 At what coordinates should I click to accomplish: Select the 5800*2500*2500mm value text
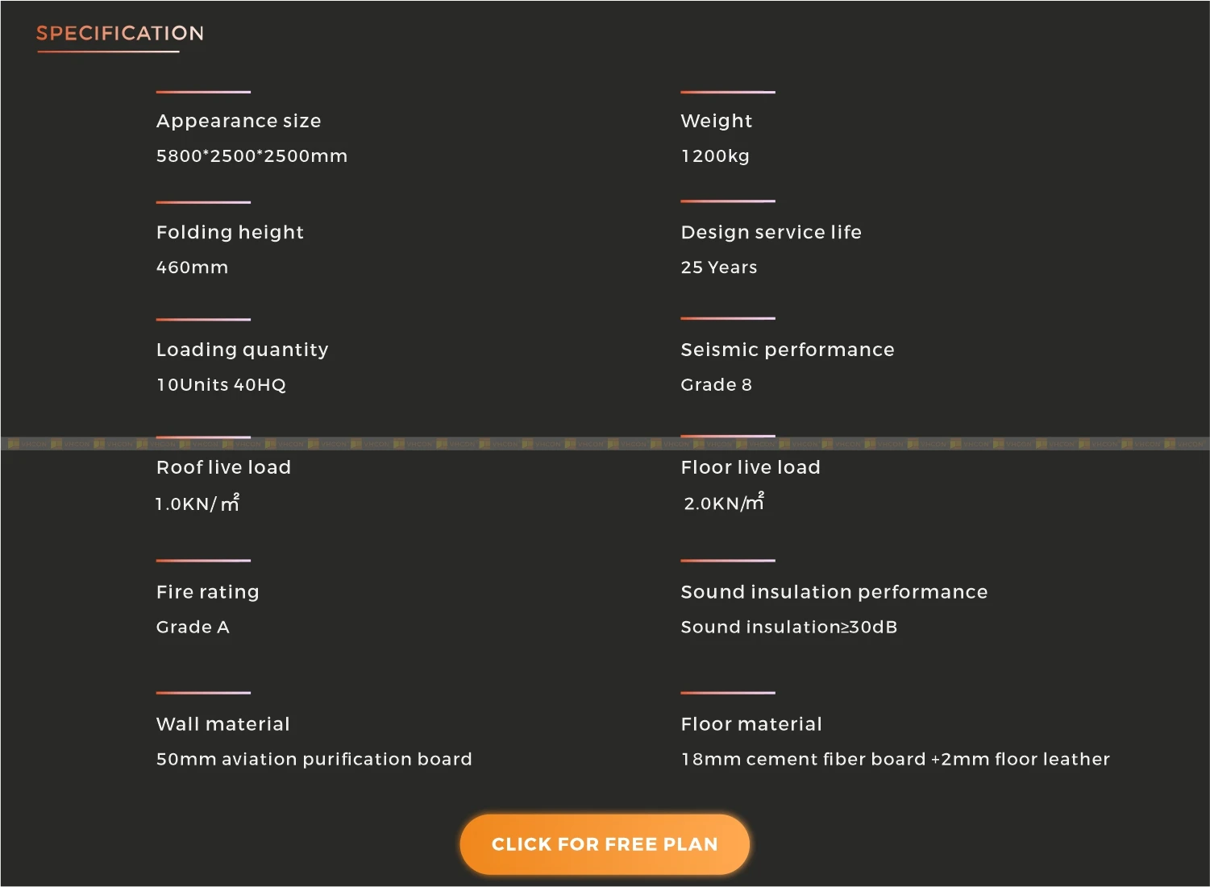[252, 155]
